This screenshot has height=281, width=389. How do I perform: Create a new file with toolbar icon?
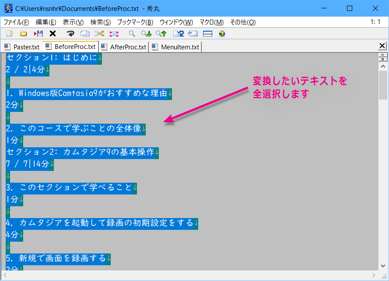10,34
